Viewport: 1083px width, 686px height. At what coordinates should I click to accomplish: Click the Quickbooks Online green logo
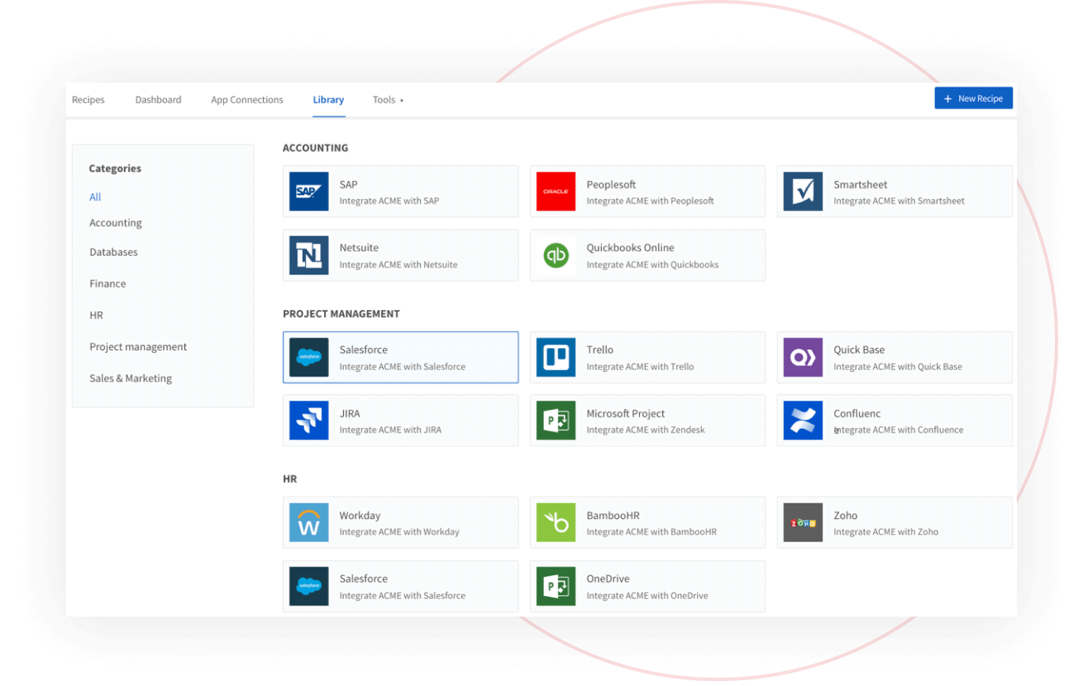click(556, 255)
